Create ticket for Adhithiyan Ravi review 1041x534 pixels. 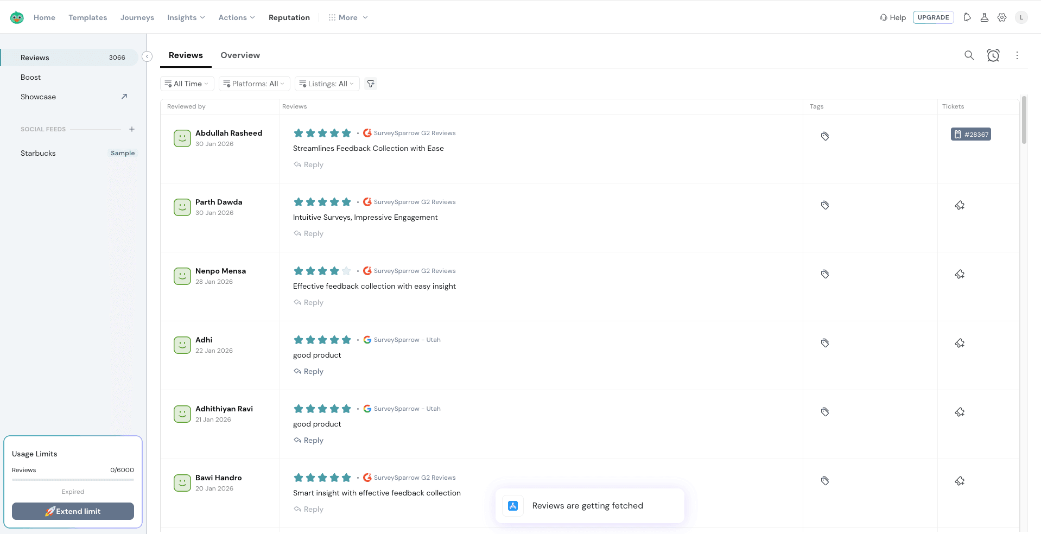point(960,412)
